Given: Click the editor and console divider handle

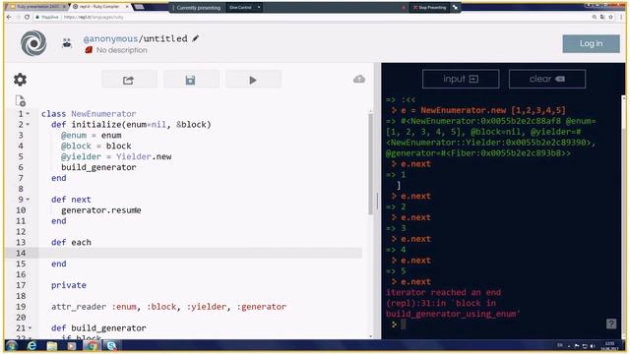Looking at the screenshot, I should tap(377, 201).
